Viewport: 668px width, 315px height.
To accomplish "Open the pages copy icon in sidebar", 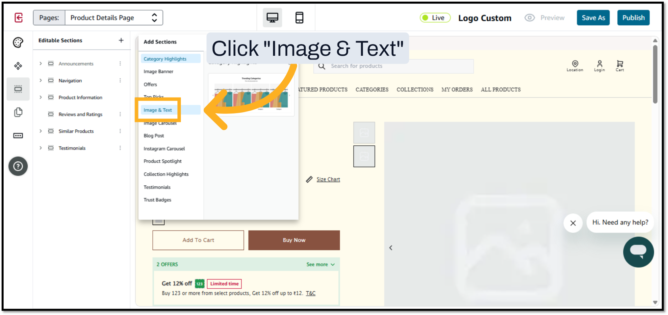I will click(18, 112).
